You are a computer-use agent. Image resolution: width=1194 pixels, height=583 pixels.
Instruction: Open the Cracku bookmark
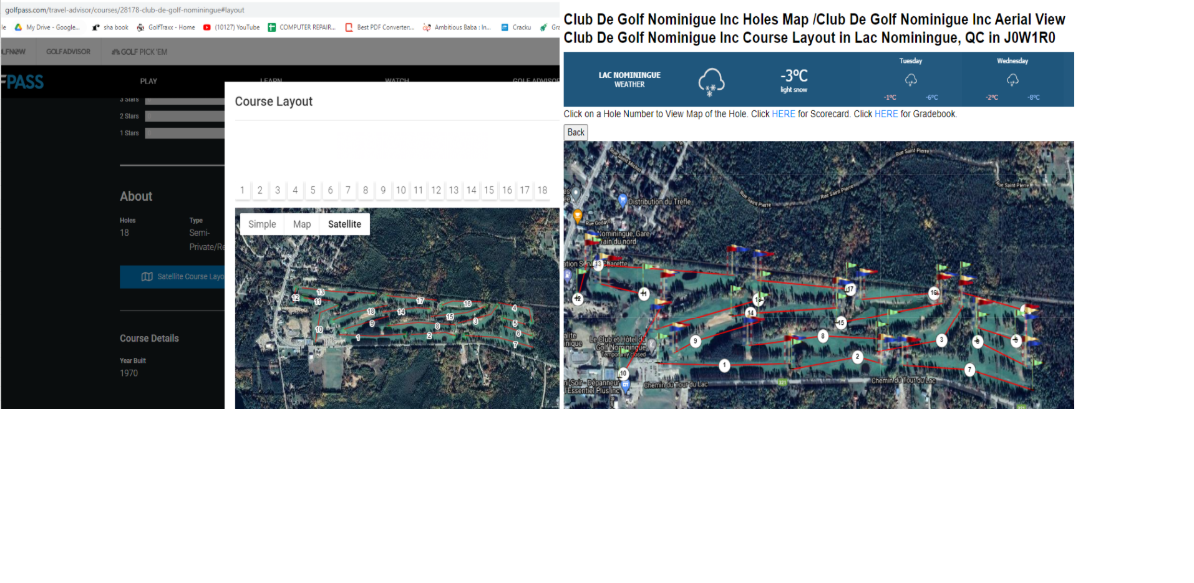click(516, 27)
